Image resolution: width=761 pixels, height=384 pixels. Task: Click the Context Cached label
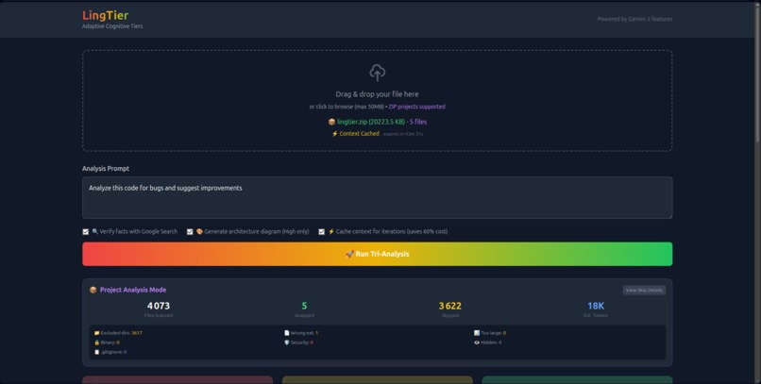pos(359,134)
